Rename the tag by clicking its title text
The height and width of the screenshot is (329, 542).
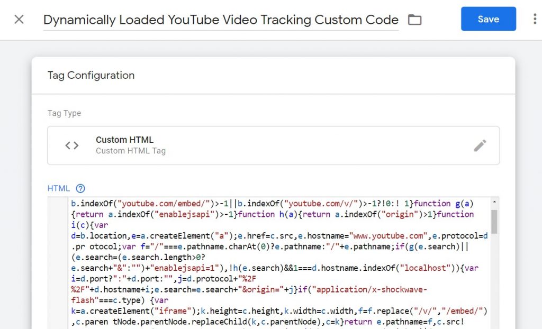click(x=221, y=20)
